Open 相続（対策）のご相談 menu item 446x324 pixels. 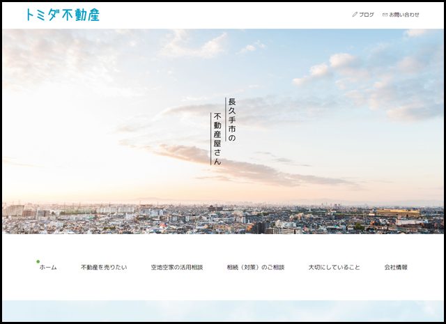pyautogui.click(x=256, y=268)
